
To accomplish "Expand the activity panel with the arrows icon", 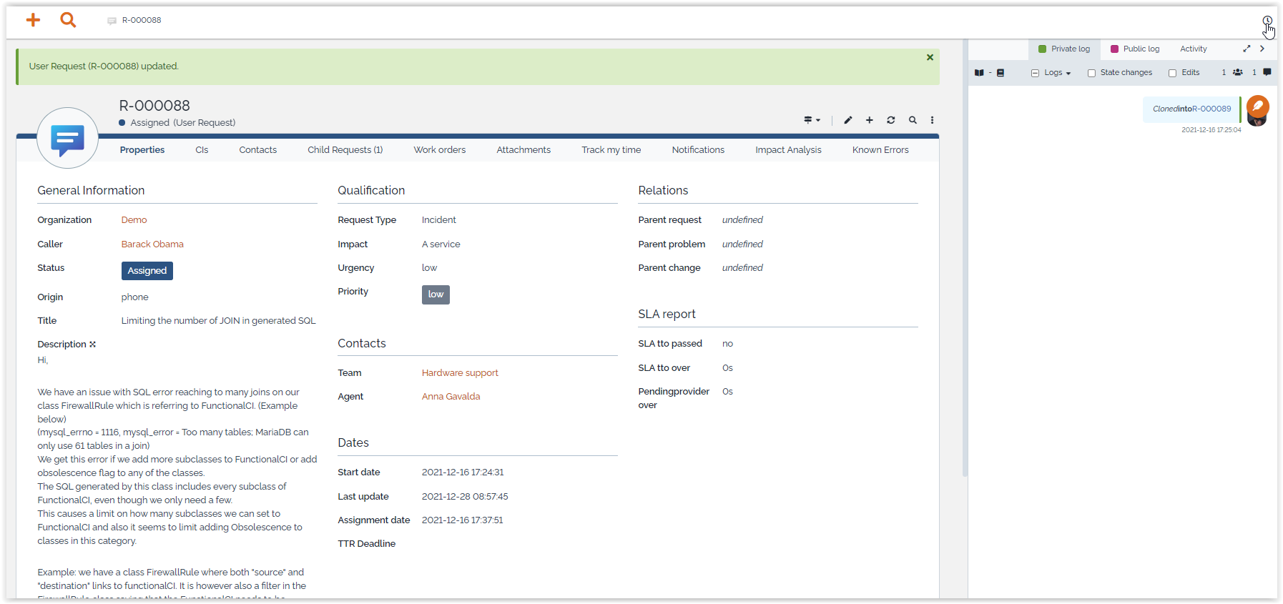I will point(1247,49).
